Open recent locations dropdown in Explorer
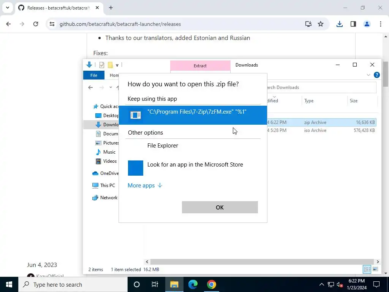 point(111,87)
